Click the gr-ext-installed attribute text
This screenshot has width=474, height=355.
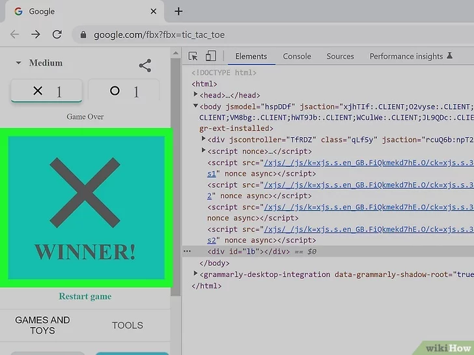point(236,128)
